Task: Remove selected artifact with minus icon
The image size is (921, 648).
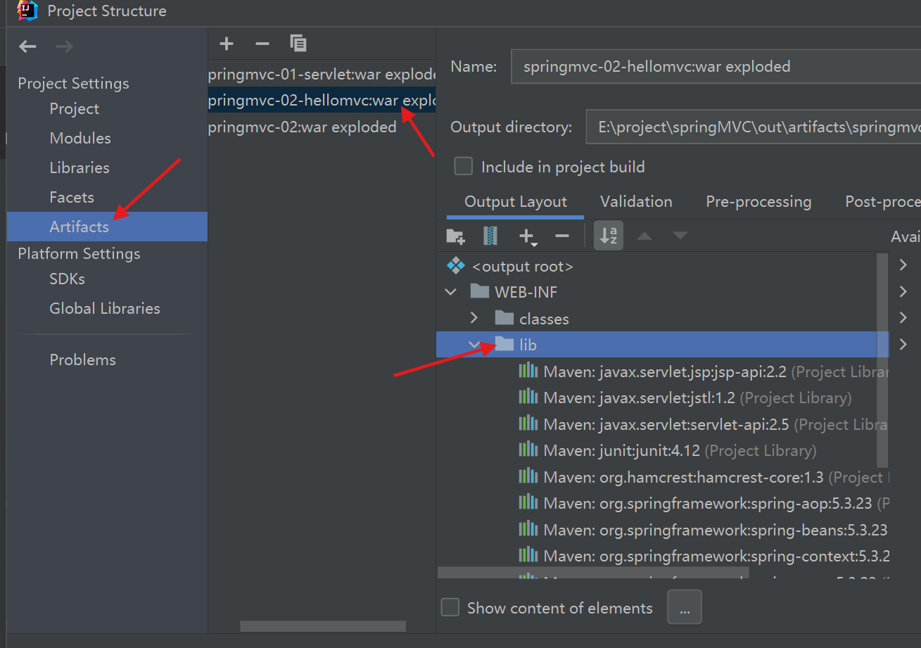Action: tap(262, 44)
